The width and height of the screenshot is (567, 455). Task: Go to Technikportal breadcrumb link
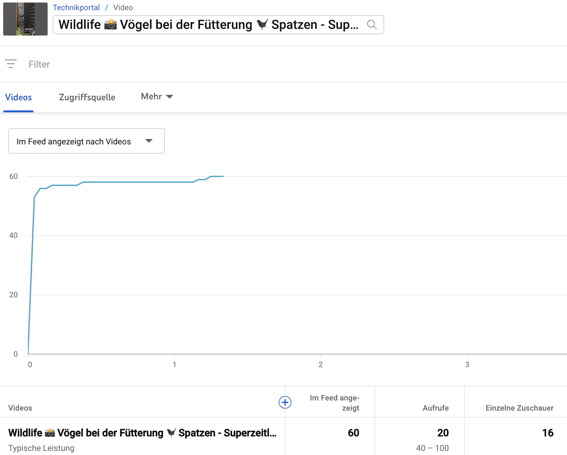76,8
